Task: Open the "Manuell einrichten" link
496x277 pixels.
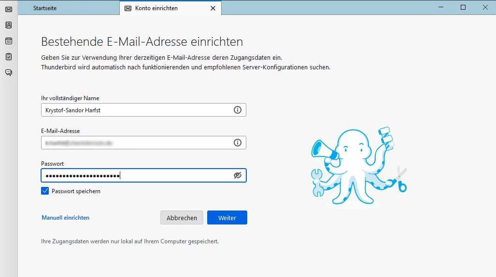Action: (66, 218)
